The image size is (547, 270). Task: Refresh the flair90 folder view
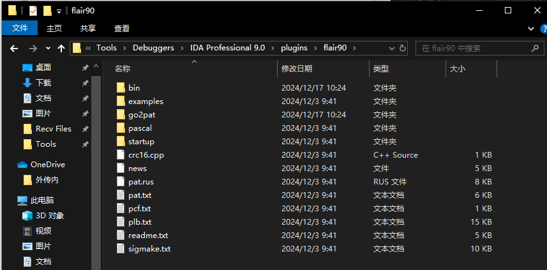point(402,48)
